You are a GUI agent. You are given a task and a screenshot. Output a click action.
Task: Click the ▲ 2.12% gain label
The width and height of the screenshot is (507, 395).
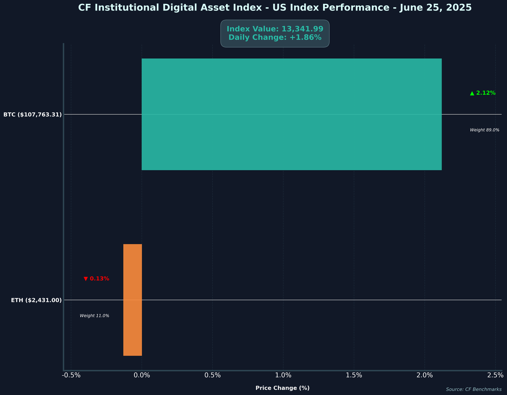(482, 93)
